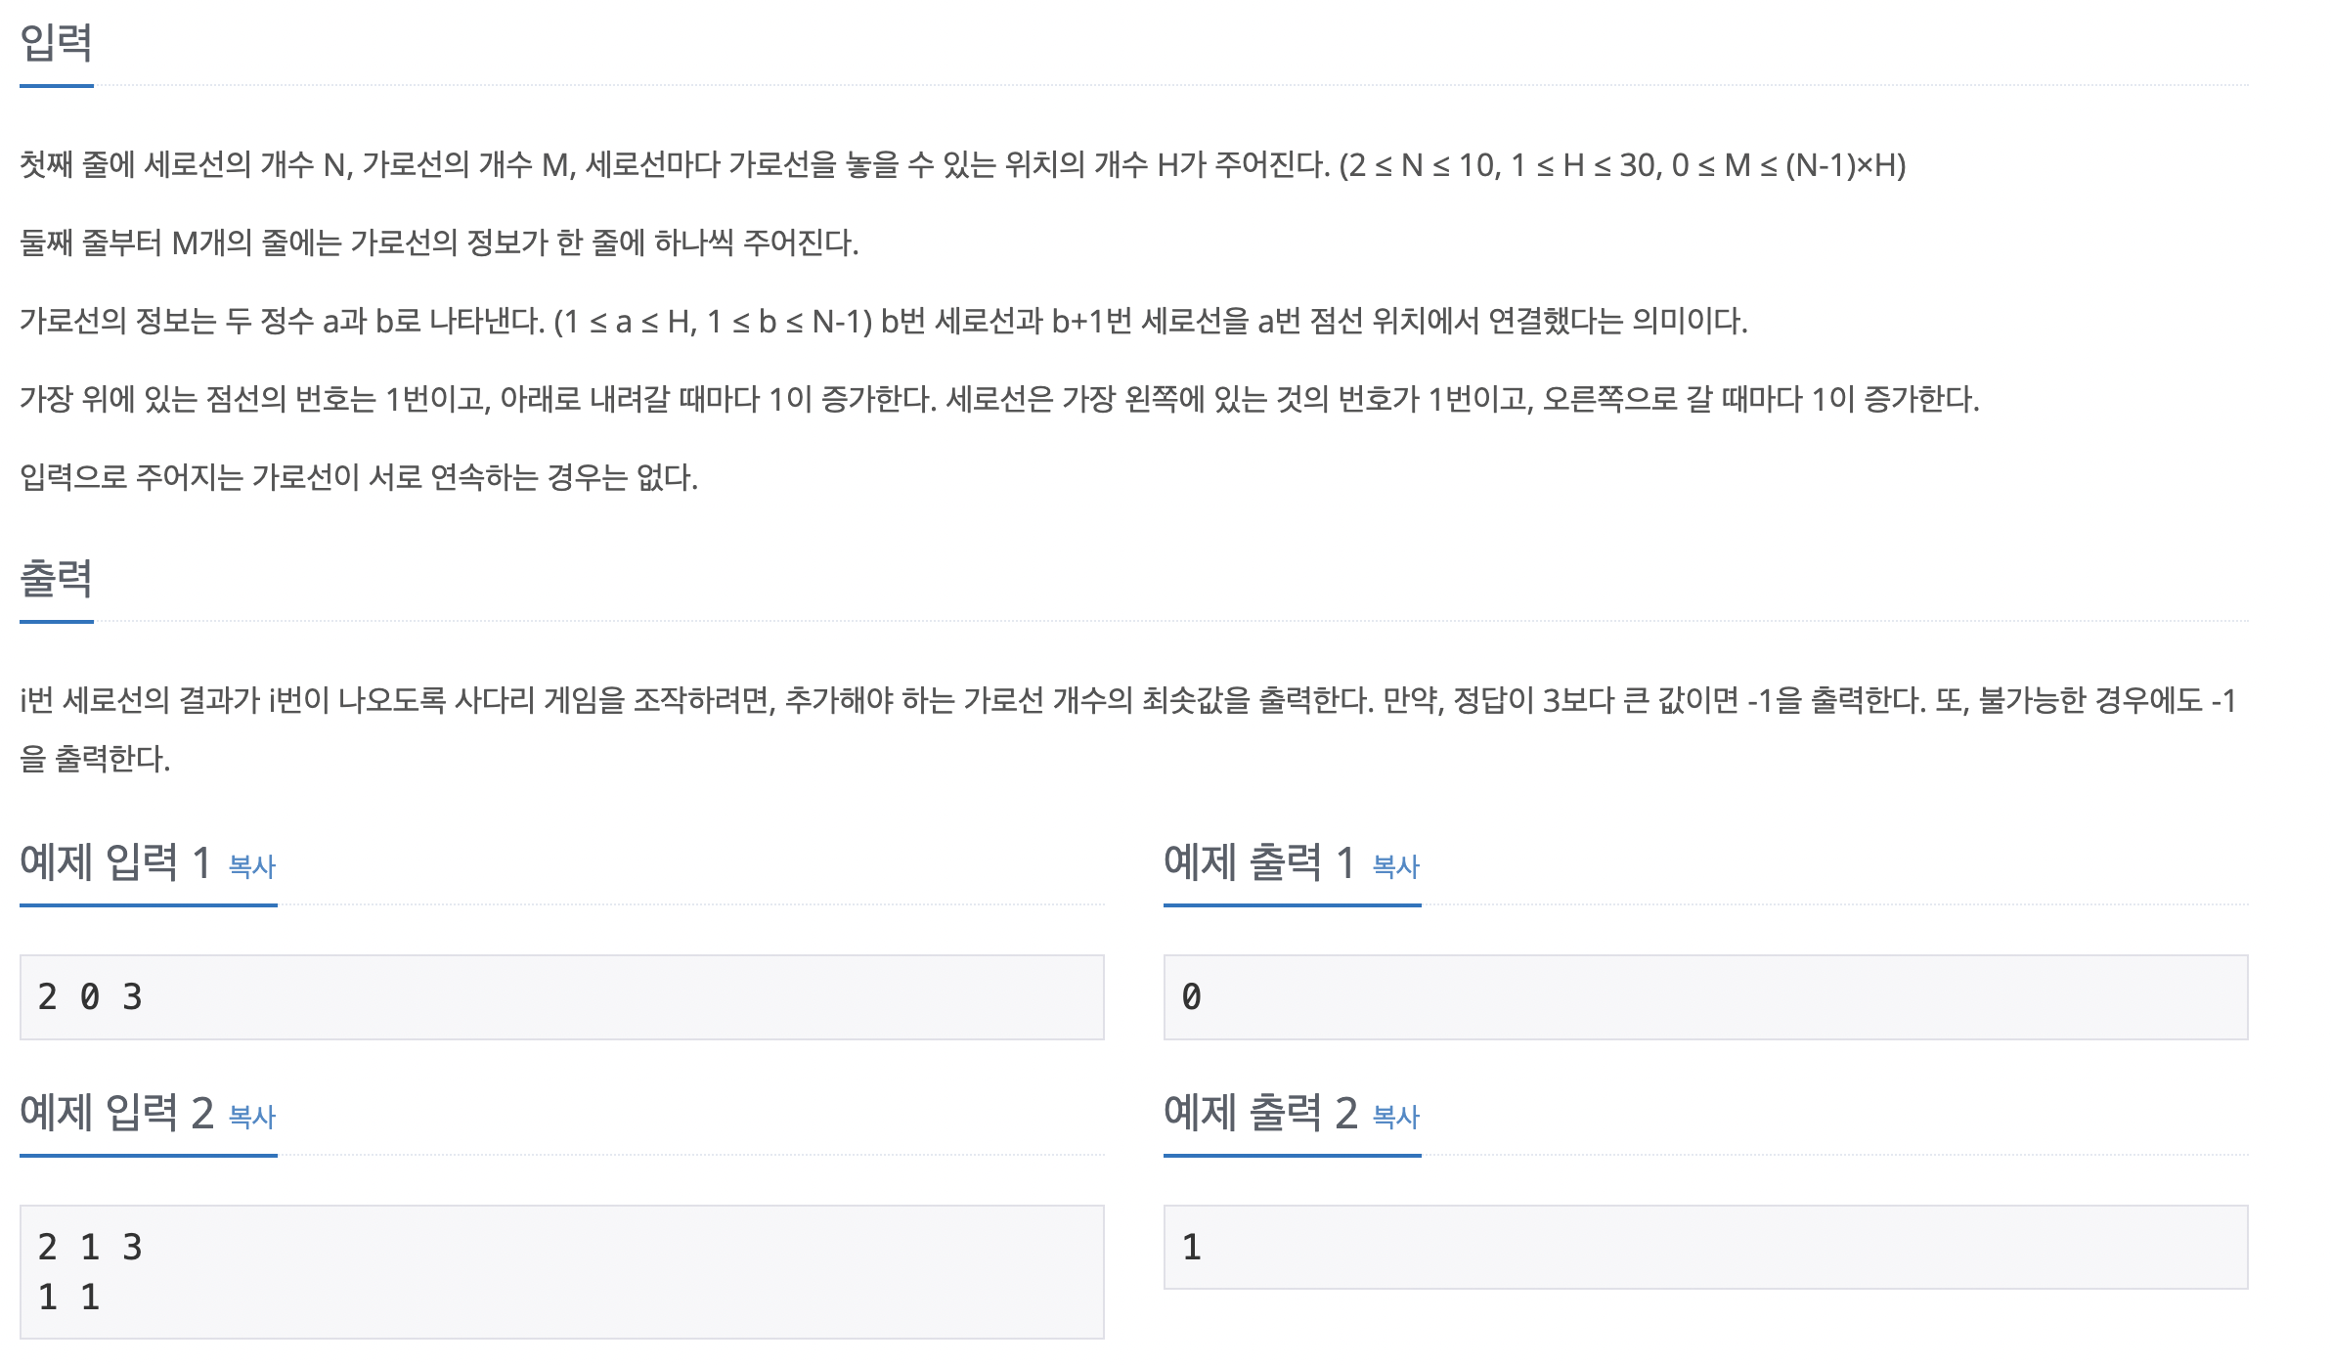Copy example output 1 via 복사 link
This screenshot has height=1365, width=2331.
point(1396,866)
